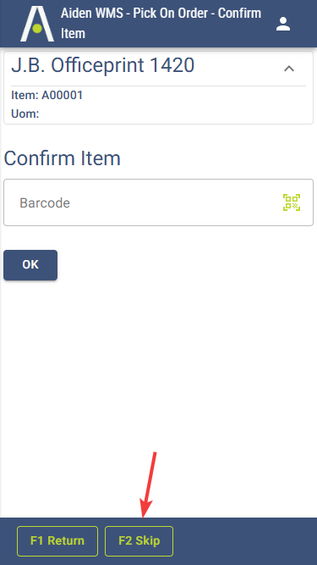Viewport: 317px width, 565px height.
Task: Click the blank area right of Uom
Action: click(x=172, y=114)
